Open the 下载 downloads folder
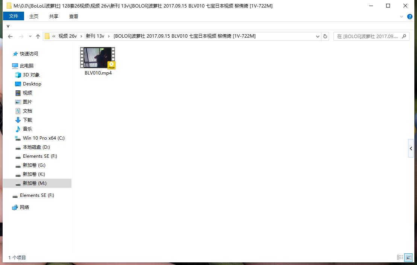Image resolution: width=417 pixels, height=265 pixels. click(27, 120)
